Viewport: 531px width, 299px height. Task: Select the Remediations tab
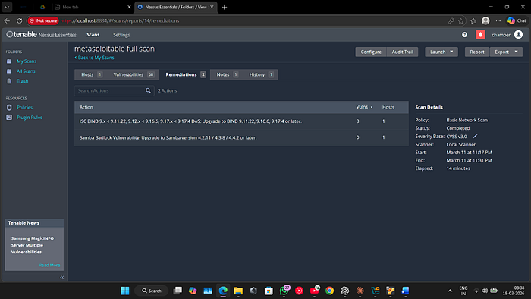click(x=185, y=74)
